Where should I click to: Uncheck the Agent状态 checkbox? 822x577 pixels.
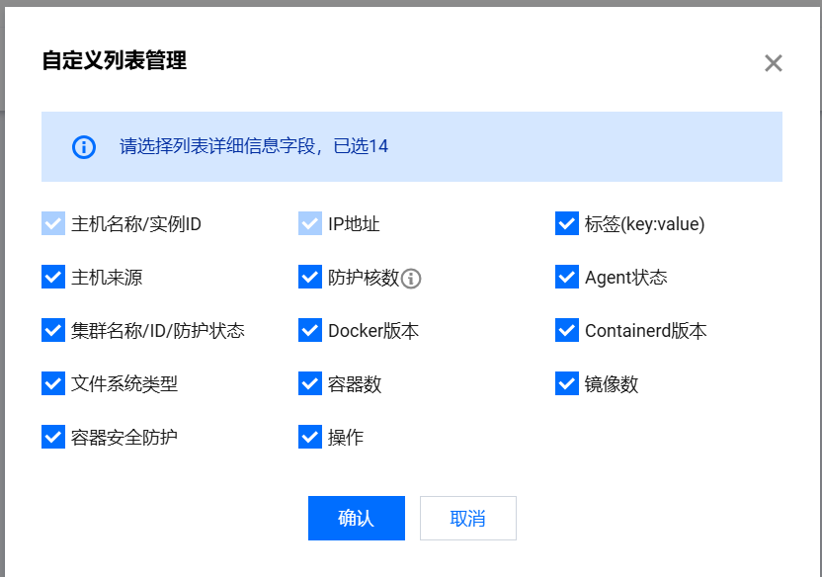pyautogui.click(x=567, y=278)
